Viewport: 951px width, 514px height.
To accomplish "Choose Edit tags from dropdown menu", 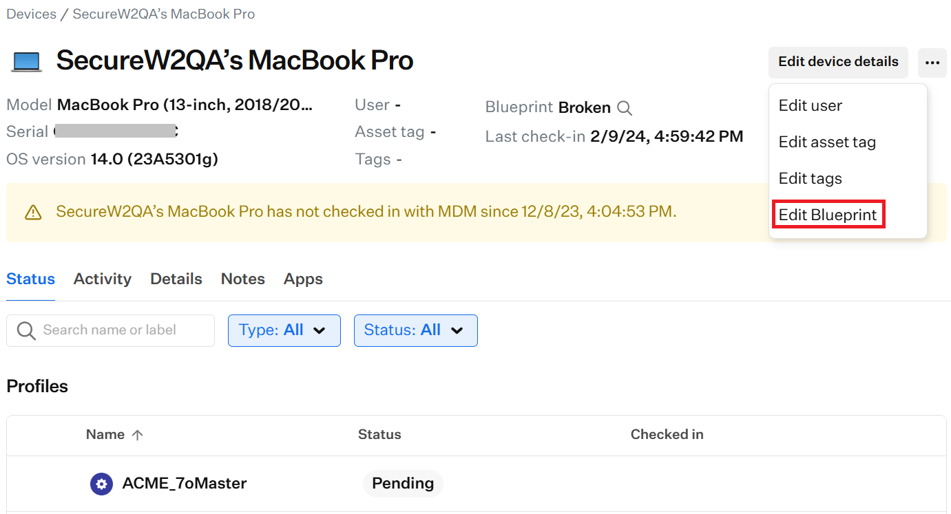I will point(811,179).
